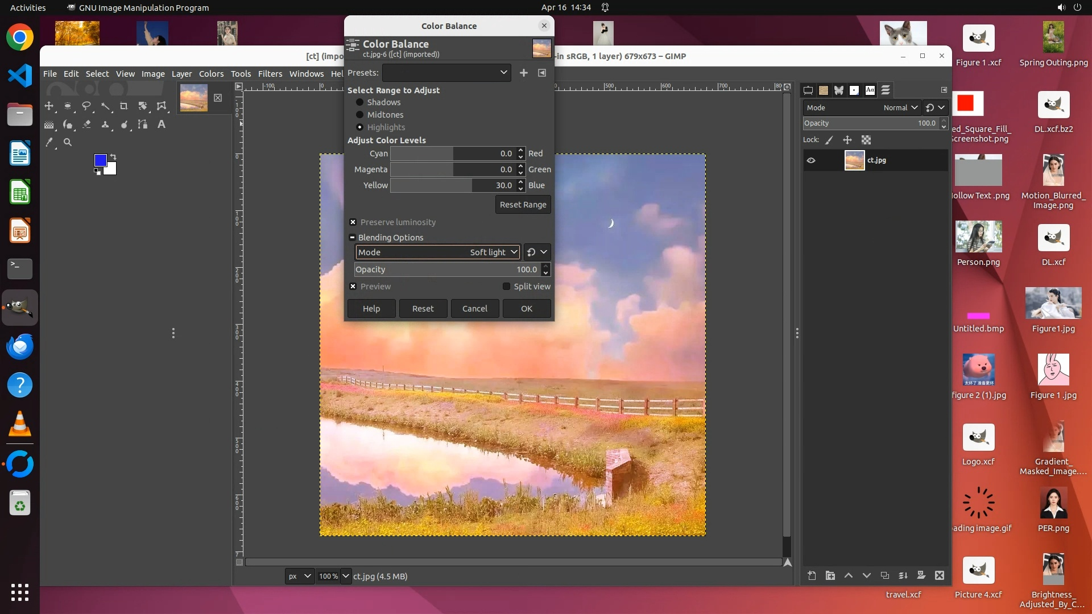Select the Shadows range radio button
The height and width of the screenshot is (614, 1092).
tap(359, 102)
